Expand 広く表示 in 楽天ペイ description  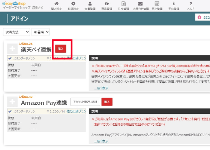[101, 88]
